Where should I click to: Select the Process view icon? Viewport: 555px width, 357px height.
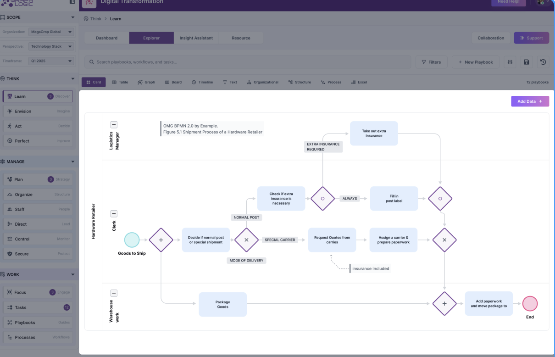324,82
